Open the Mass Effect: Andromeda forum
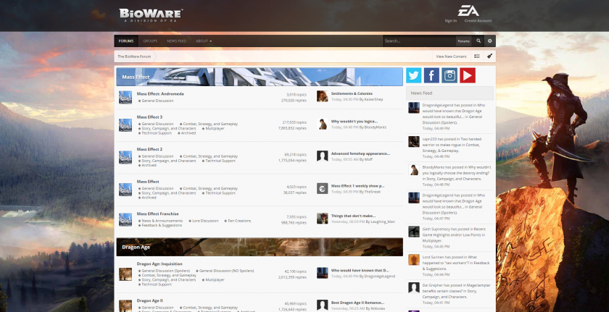 (x=160, y=94)
